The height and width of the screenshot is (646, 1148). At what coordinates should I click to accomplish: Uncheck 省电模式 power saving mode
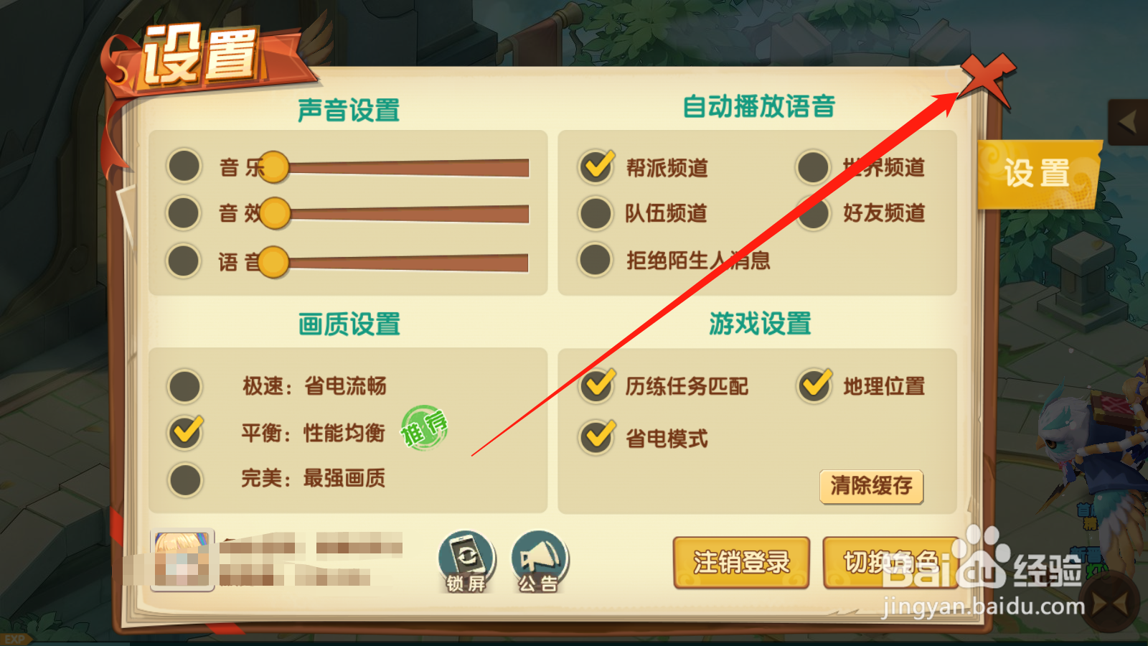597,437
